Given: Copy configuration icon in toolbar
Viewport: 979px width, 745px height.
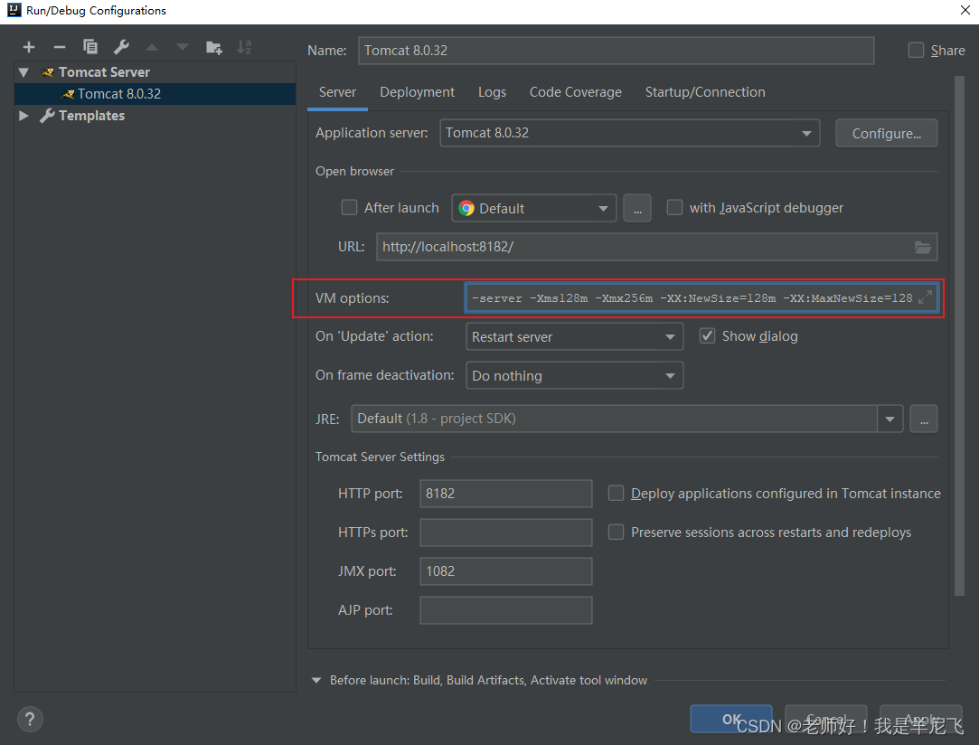Looking at the screenshot, I should click(x=90, y=47).
